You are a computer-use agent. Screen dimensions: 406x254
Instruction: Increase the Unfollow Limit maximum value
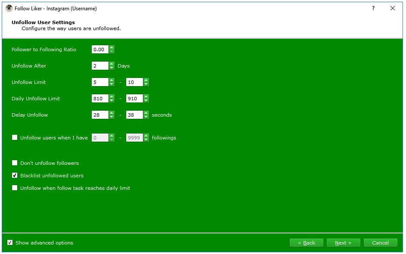[146, 80]
